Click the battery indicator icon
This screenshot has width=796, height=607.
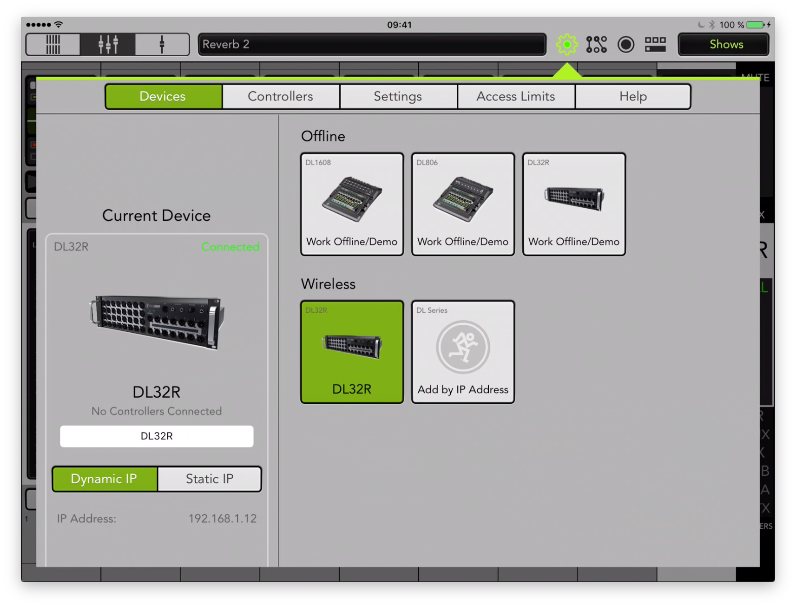click(755, 24)
